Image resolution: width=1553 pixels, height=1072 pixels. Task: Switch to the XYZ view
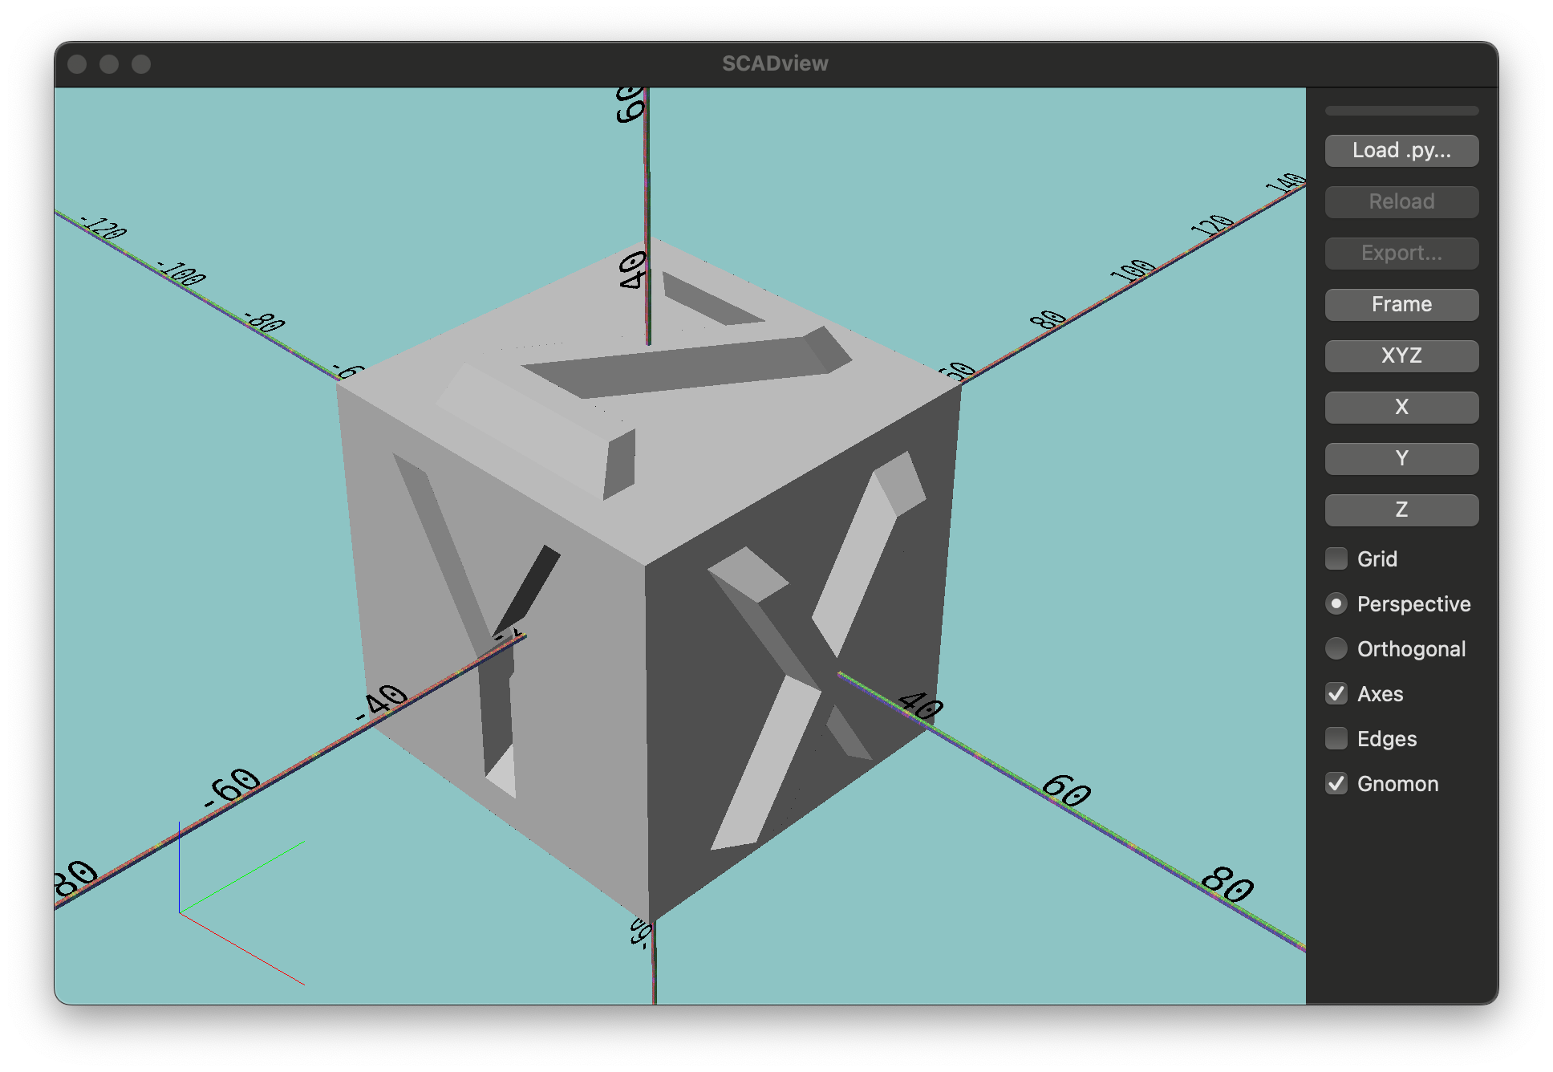1401,355
